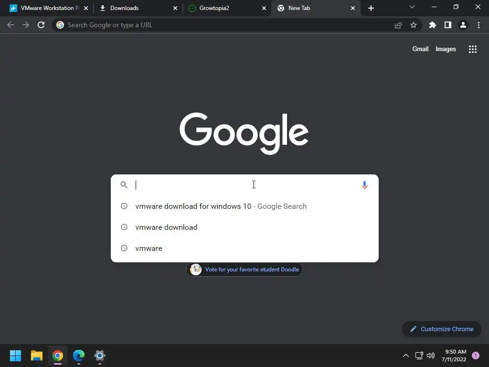Click the Google logo
Screen dimensions: 489x367
point(244,133)
